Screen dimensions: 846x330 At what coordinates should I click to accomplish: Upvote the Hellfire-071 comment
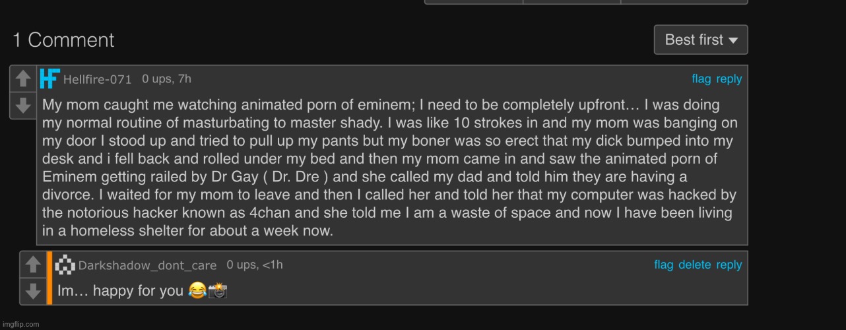23,79
